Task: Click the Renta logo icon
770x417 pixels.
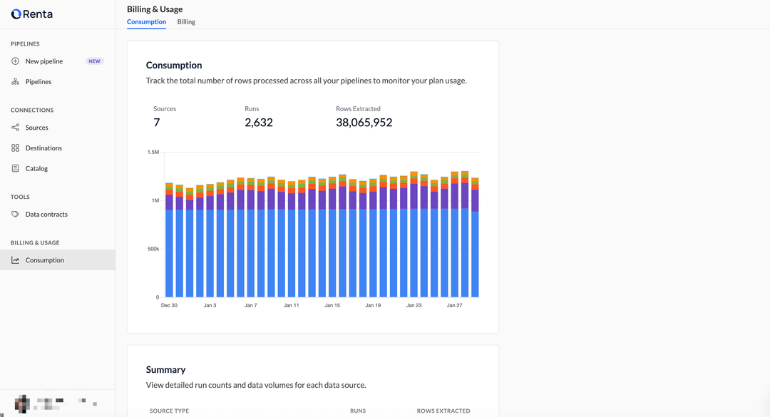Action: 16,14
